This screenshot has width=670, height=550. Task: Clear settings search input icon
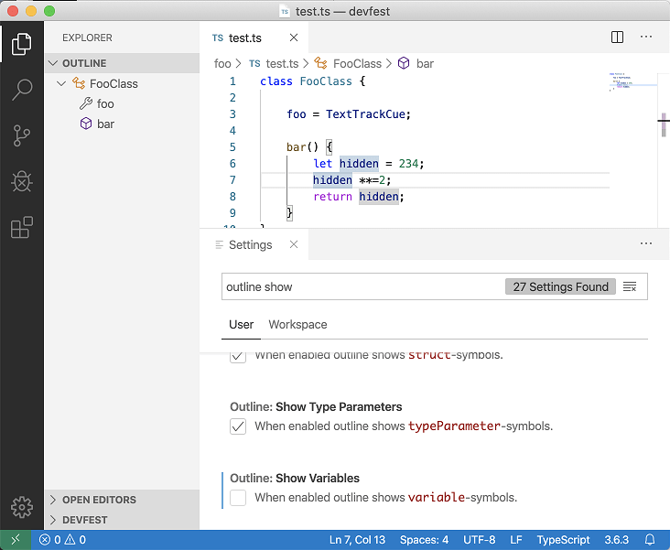coord(630,286)
